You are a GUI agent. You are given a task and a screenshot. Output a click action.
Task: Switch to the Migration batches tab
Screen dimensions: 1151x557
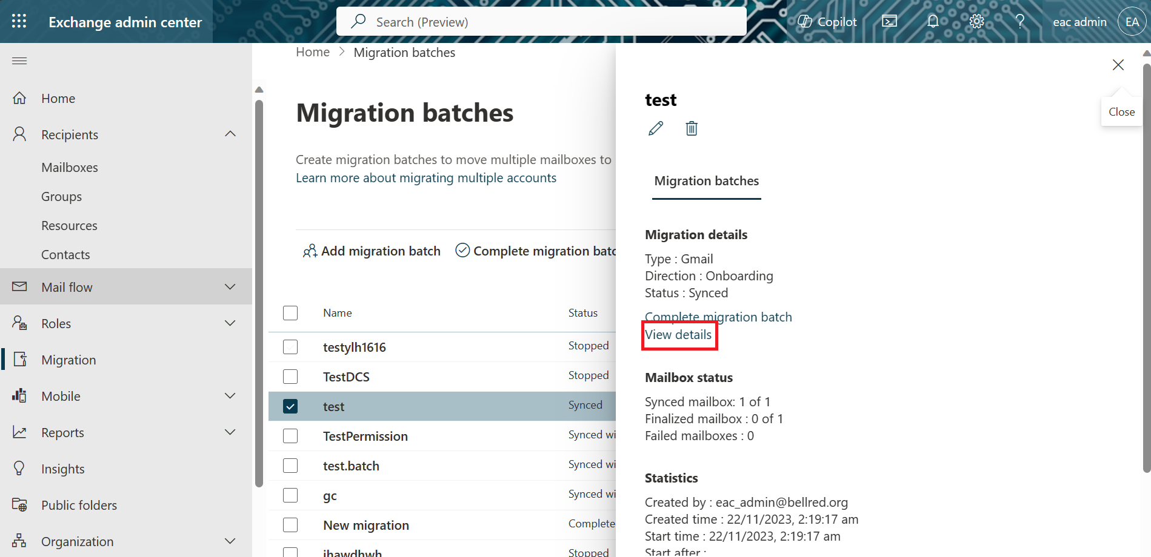tap(706, 180)
